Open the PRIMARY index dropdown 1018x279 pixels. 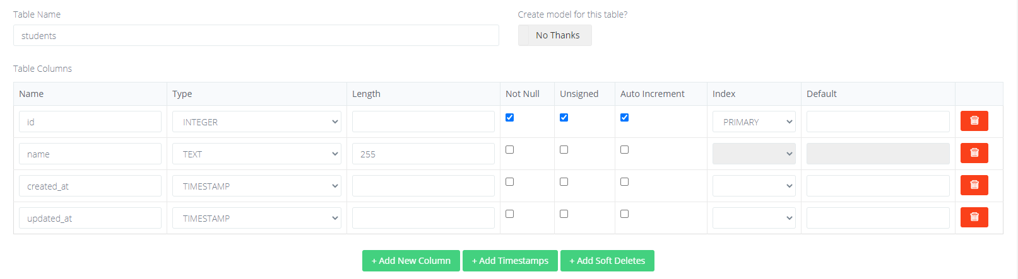pos(754,122)
